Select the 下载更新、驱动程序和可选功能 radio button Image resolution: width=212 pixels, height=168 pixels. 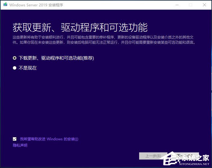[x=14, y=58]
